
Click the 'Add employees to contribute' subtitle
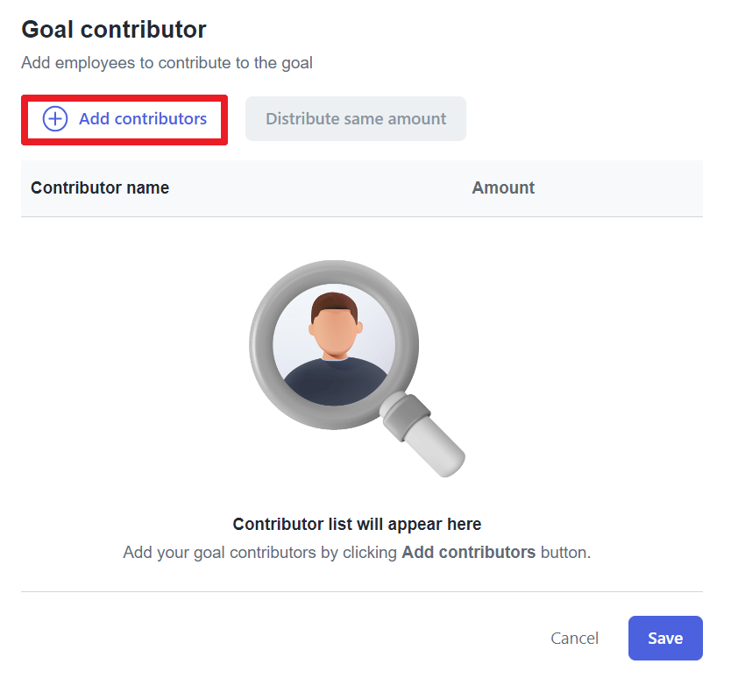[167, 63]
